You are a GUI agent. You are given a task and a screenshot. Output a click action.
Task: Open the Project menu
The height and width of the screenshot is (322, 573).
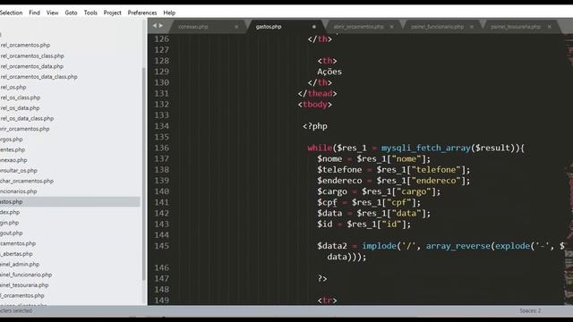tap(112, 13)
